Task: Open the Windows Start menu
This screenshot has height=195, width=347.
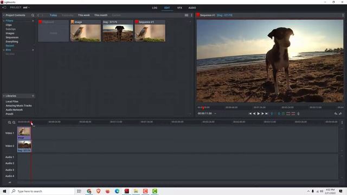Action: (4, 191)
